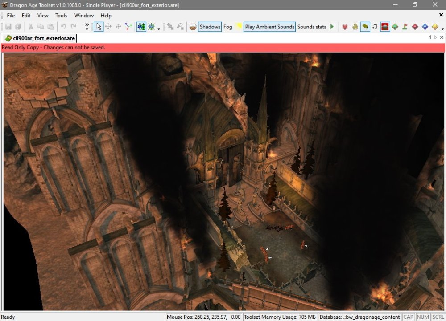
Task: Select the cli900ar_fort_exterior.are document tab
Action: click(40, 38)
